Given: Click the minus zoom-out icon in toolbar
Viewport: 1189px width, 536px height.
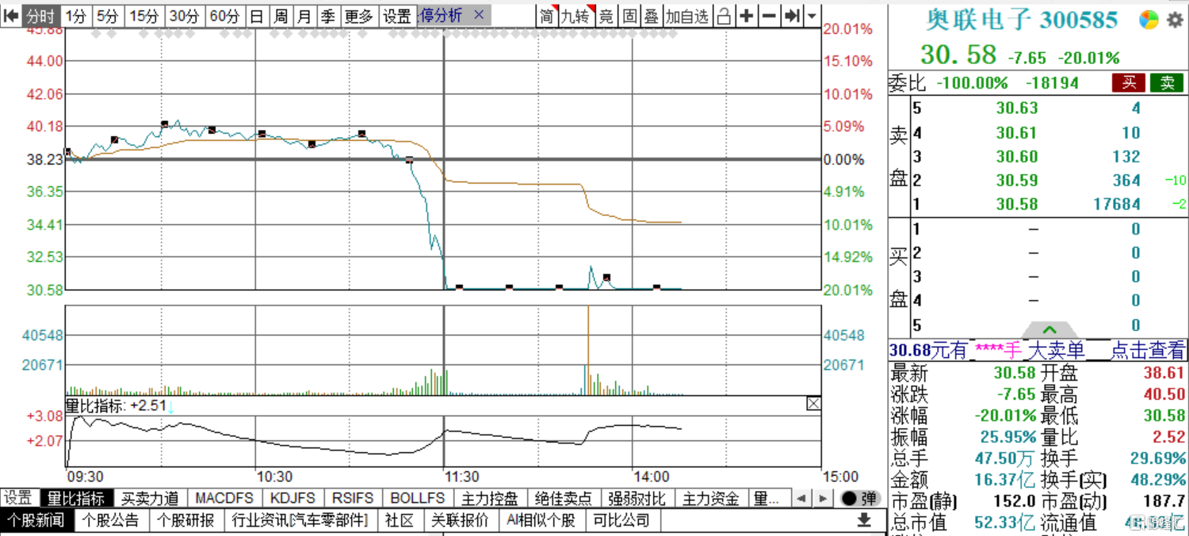Looking at the screenshot, I should [769, 16].
